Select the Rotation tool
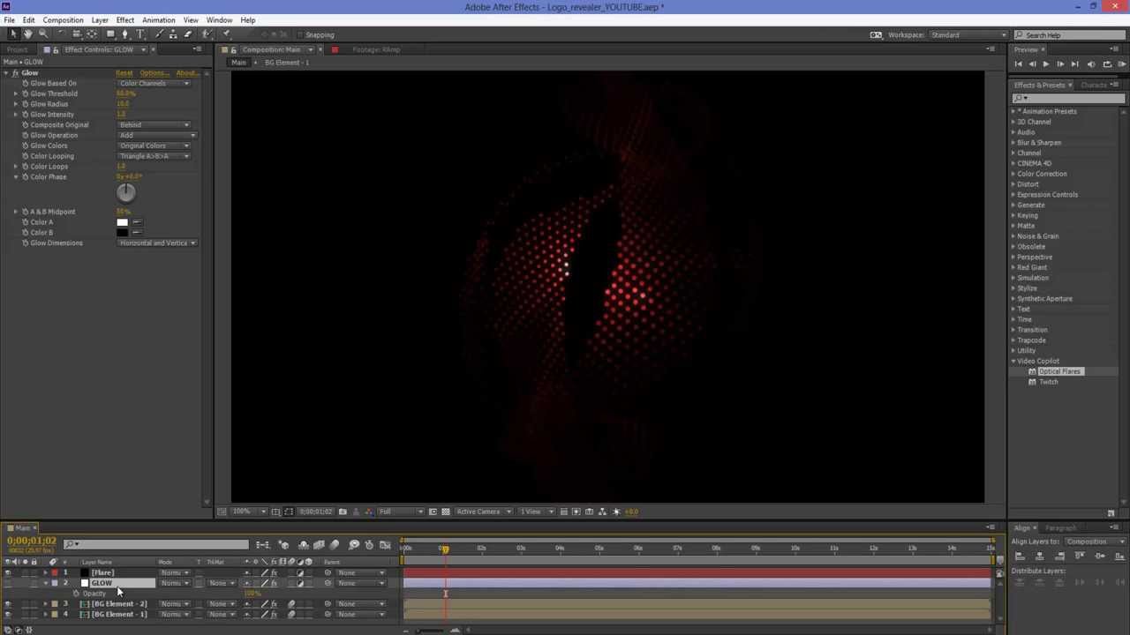Viewport: 1130px width, 635px height. tap(61, 34)
